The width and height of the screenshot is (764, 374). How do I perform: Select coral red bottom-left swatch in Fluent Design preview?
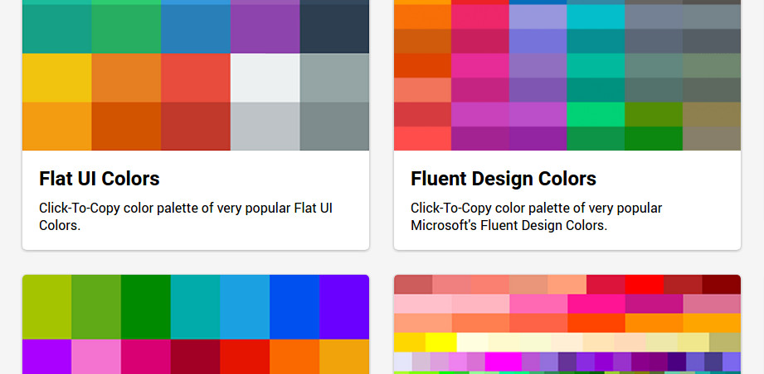(422, 138)
